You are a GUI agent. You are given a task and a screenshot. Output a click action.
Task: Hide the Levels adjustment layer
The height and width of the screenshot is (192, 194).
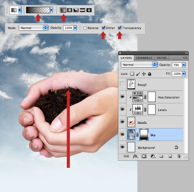coord(122,109)
